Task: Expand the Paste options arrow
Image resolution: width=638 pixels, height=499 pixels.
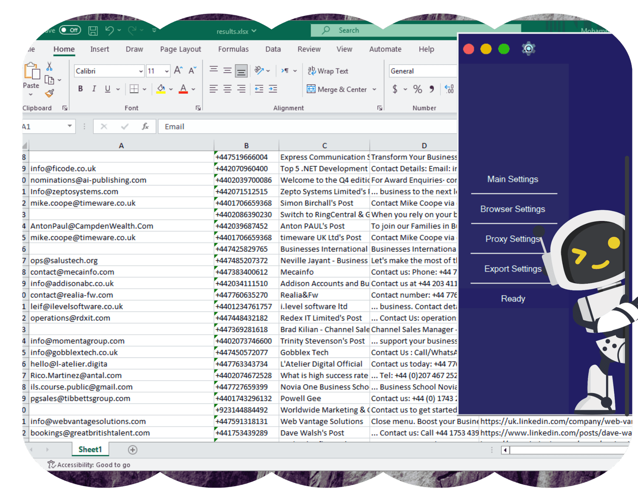Action: pos(31,94)
